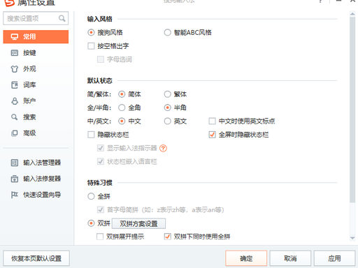Click 双拼方案设置 button
This screenshot has width=358, height=268.
[138, 223]
